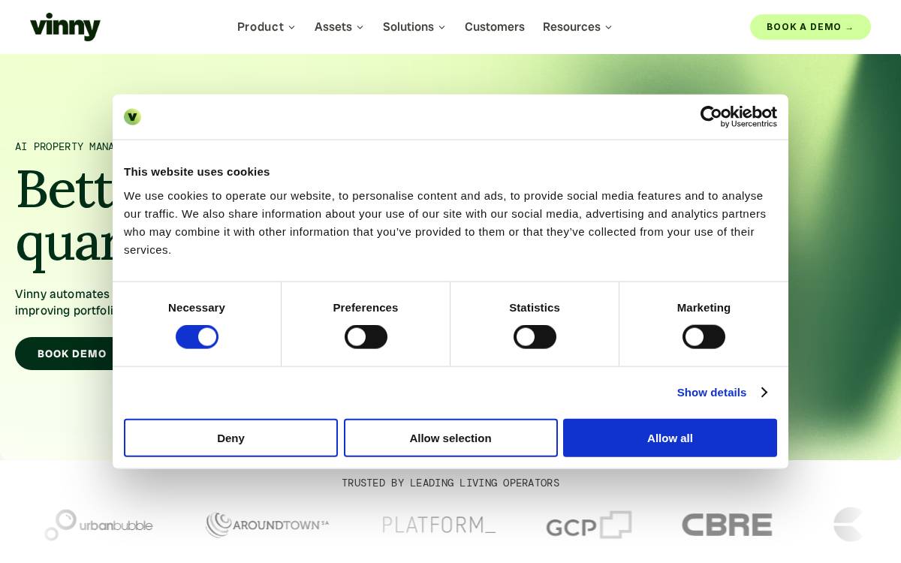Open the Solutions navigation item
Viewport: 901px width, 563px height.
click(408, 27)
